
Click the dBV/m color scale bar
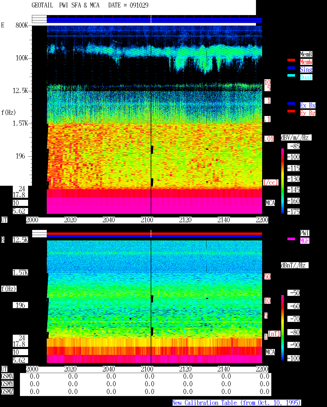tap(283, 181)
